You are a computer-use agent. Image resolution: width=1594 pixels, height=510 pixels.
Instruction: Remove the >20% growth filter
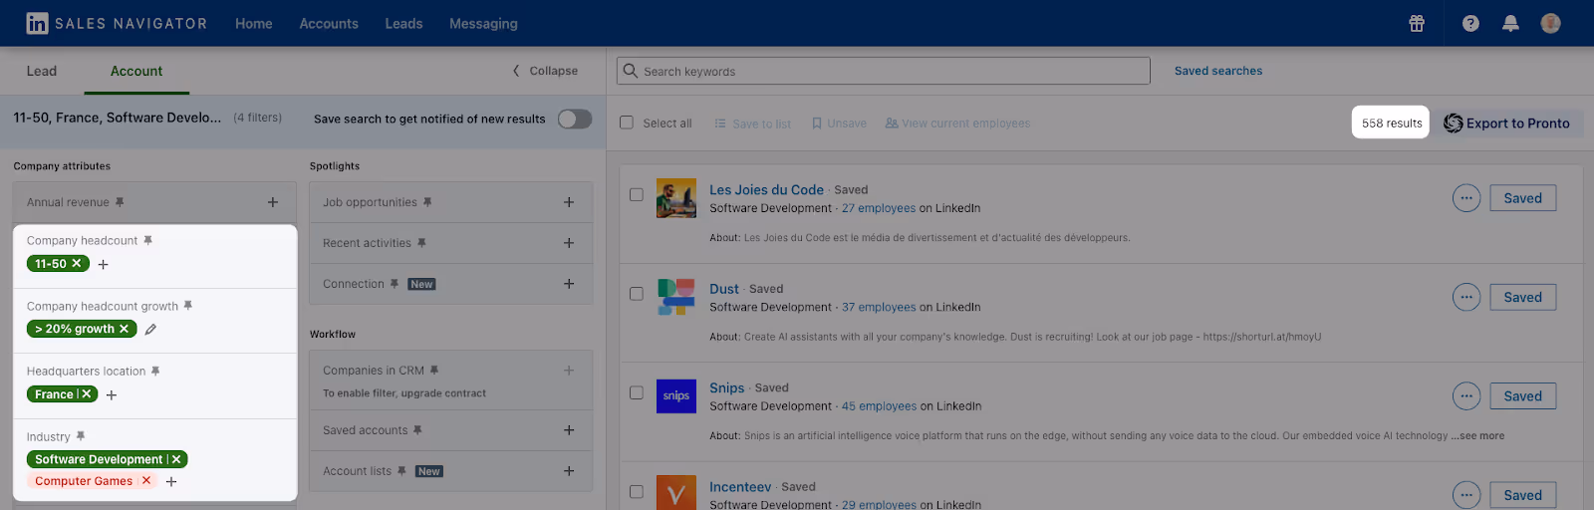click(x=125, y=329)
